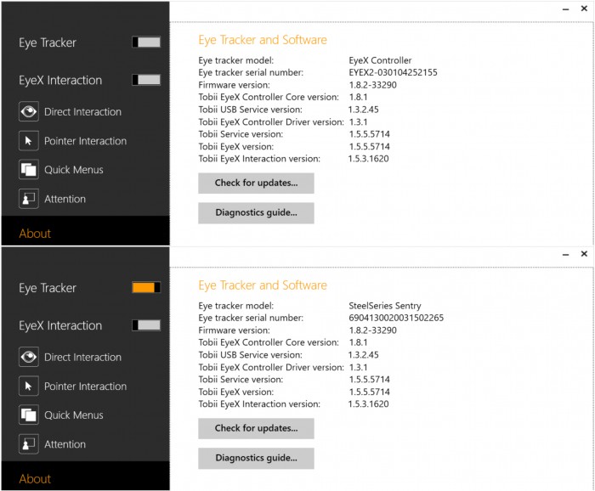Toggle EyeX Interaction switch in top window

click(x=146, y=80)
